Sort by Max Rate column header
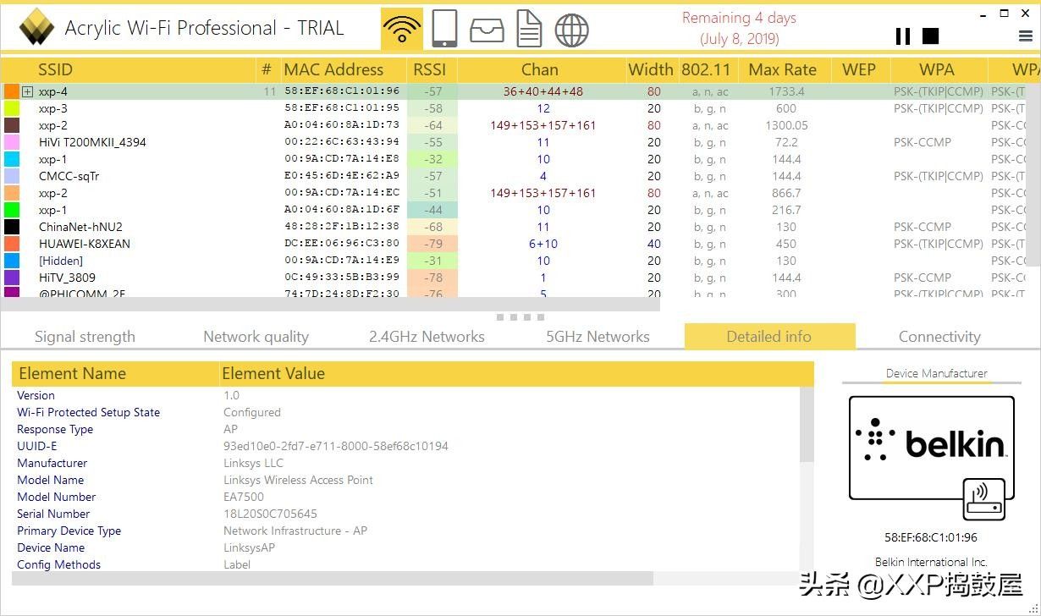The height and width of the screenshot is (616, 1041). [x=783, y=69]
